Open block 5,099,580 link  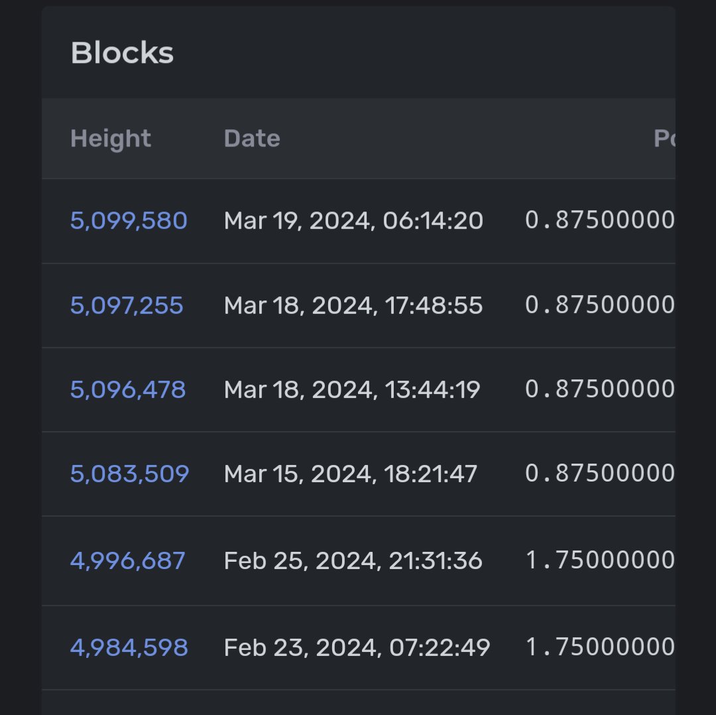click(129, 221)
